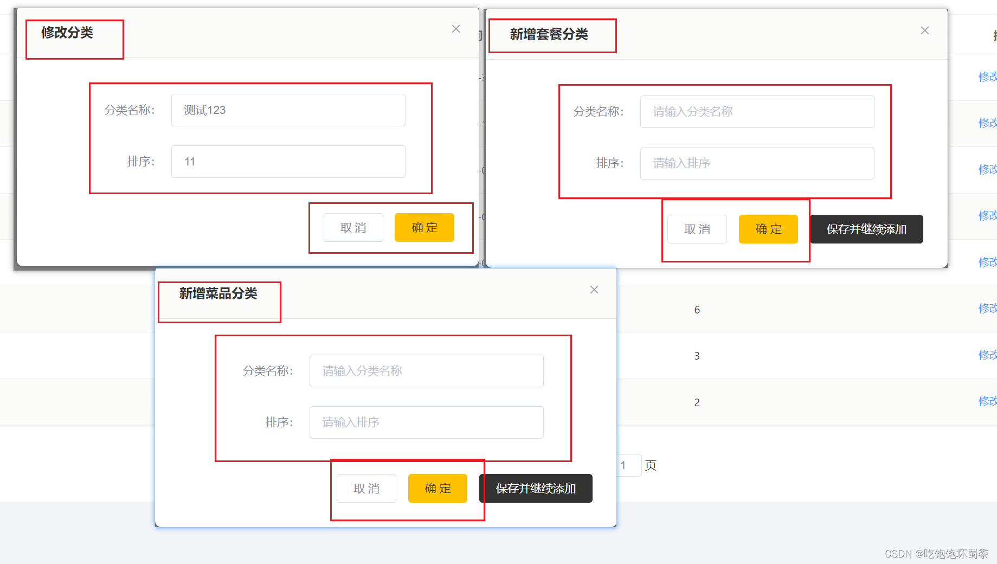This screenshot has width=997, height=564.
Task: Click 确定 in the 新增菜品分类 dialog
Action: pyautogui.click(x=438, y=488)
